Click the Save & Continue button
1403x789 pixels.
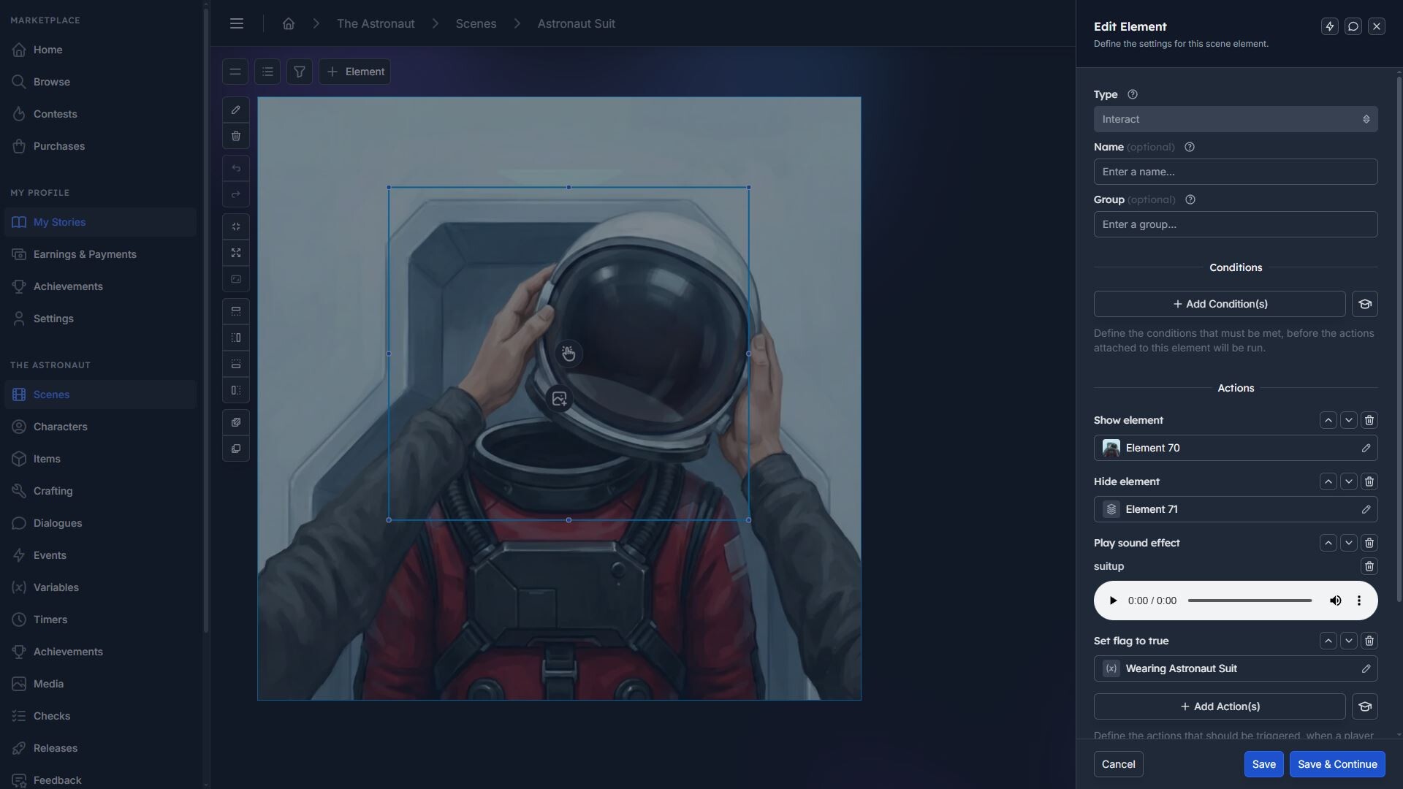click(x=1337, y=764)
